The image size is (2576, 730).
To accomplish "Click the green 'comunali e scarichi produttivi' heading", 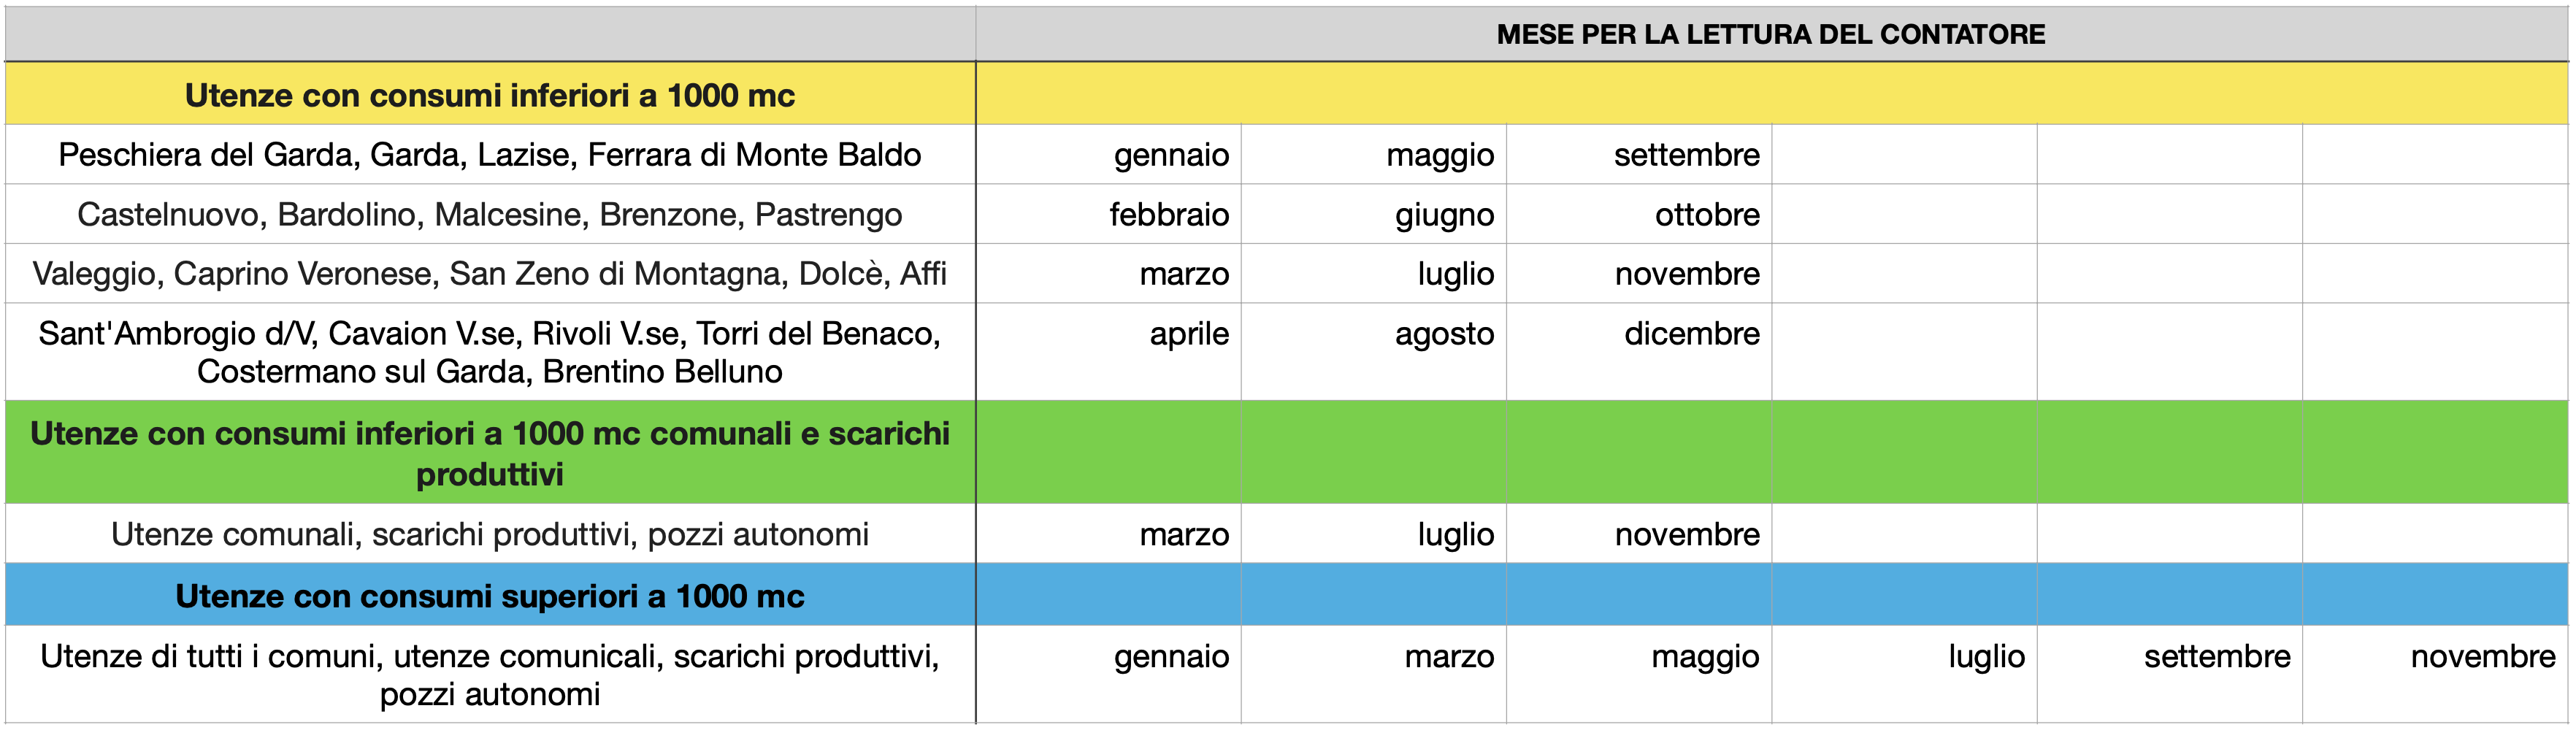I will 489,453.
